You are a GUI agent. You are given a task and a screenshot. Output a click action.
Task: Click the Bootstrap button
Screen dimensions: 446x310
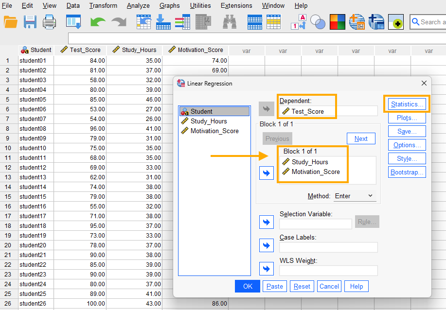[407, 172]
